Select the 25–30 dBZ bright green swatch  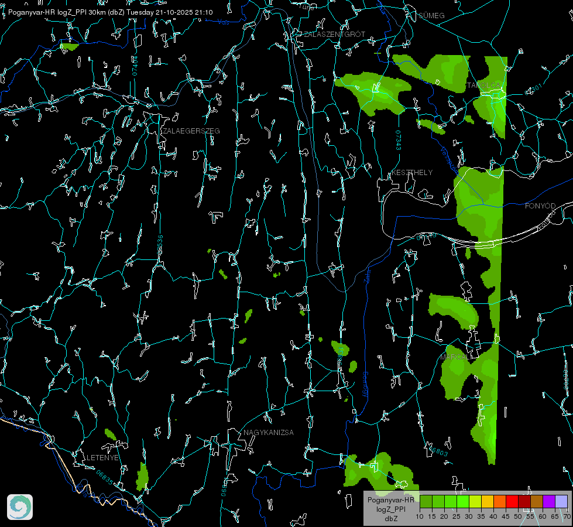click(x=463, y=501)
